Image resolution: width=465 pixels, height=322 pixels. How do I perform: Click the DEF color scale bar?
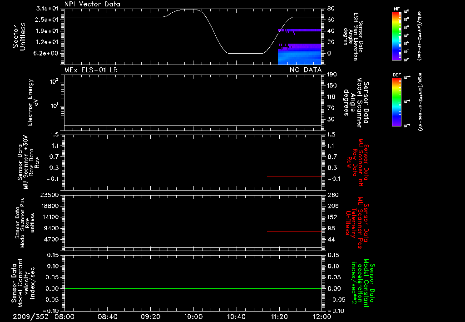(397, 102)
